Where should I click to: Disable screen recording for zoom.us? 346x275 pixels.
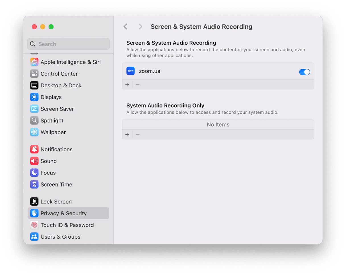[x=304, y=72]
